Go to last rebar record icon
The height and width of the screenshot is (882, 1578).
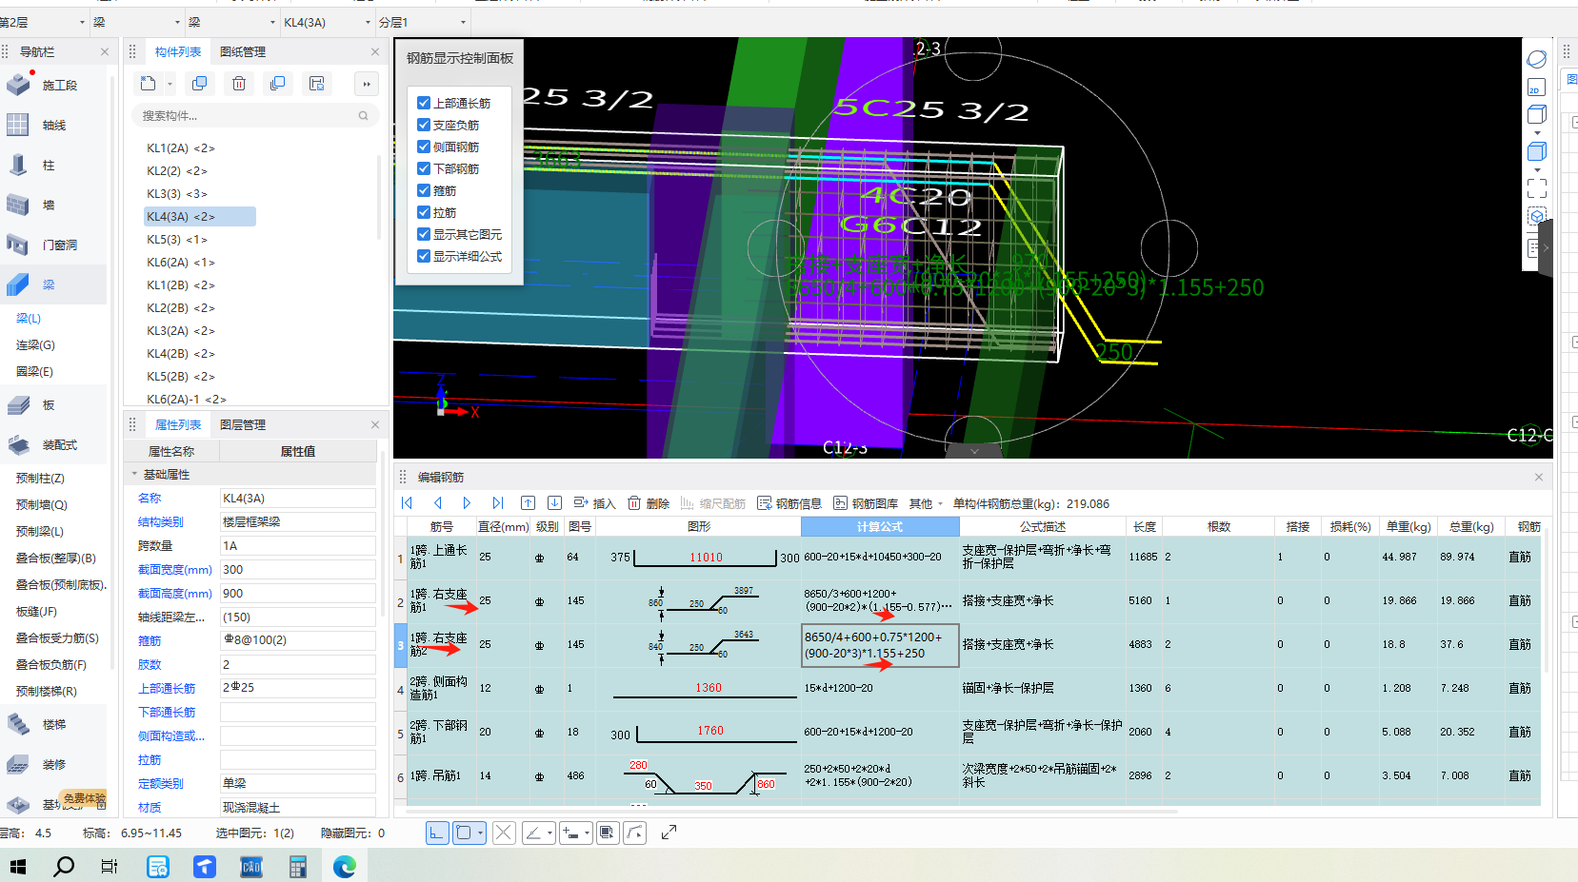pyautogui.click(x=497, y=503)
